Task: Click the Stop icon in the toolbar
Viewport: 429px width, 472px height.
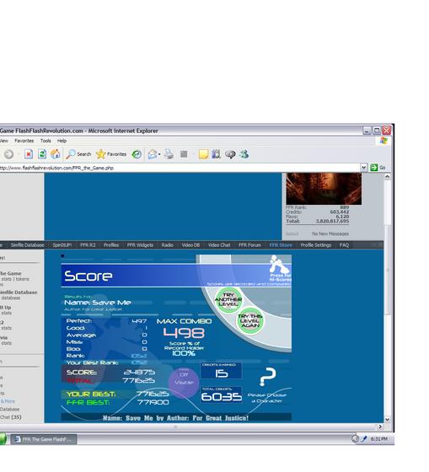Action: 29,154
